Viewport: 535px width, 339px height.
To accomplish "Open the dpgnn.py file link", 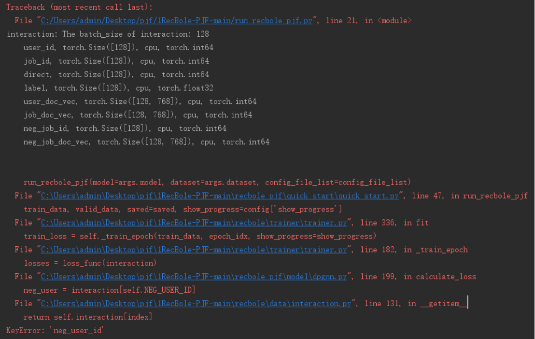I will pos(194,277).
